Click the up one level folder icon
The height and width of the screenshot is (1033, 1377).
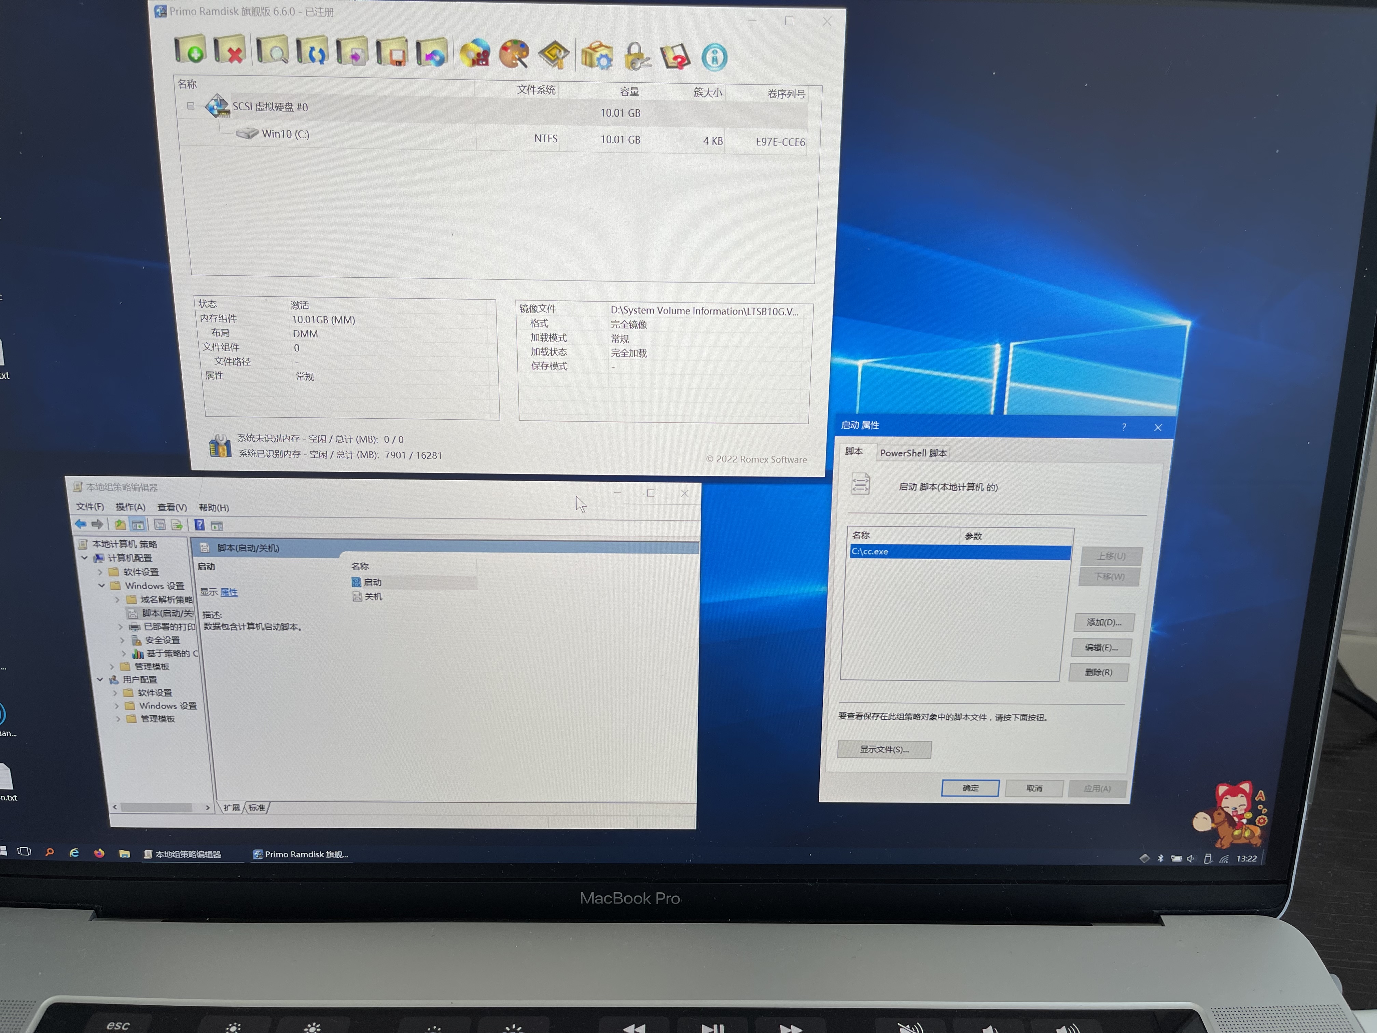[x=120, y=524]
